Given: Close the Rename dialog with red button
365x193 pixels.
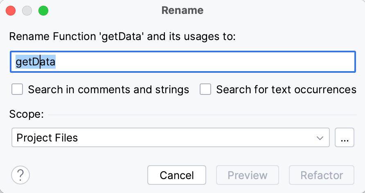Looking at the screenshot, I should (x=11, y=11).
